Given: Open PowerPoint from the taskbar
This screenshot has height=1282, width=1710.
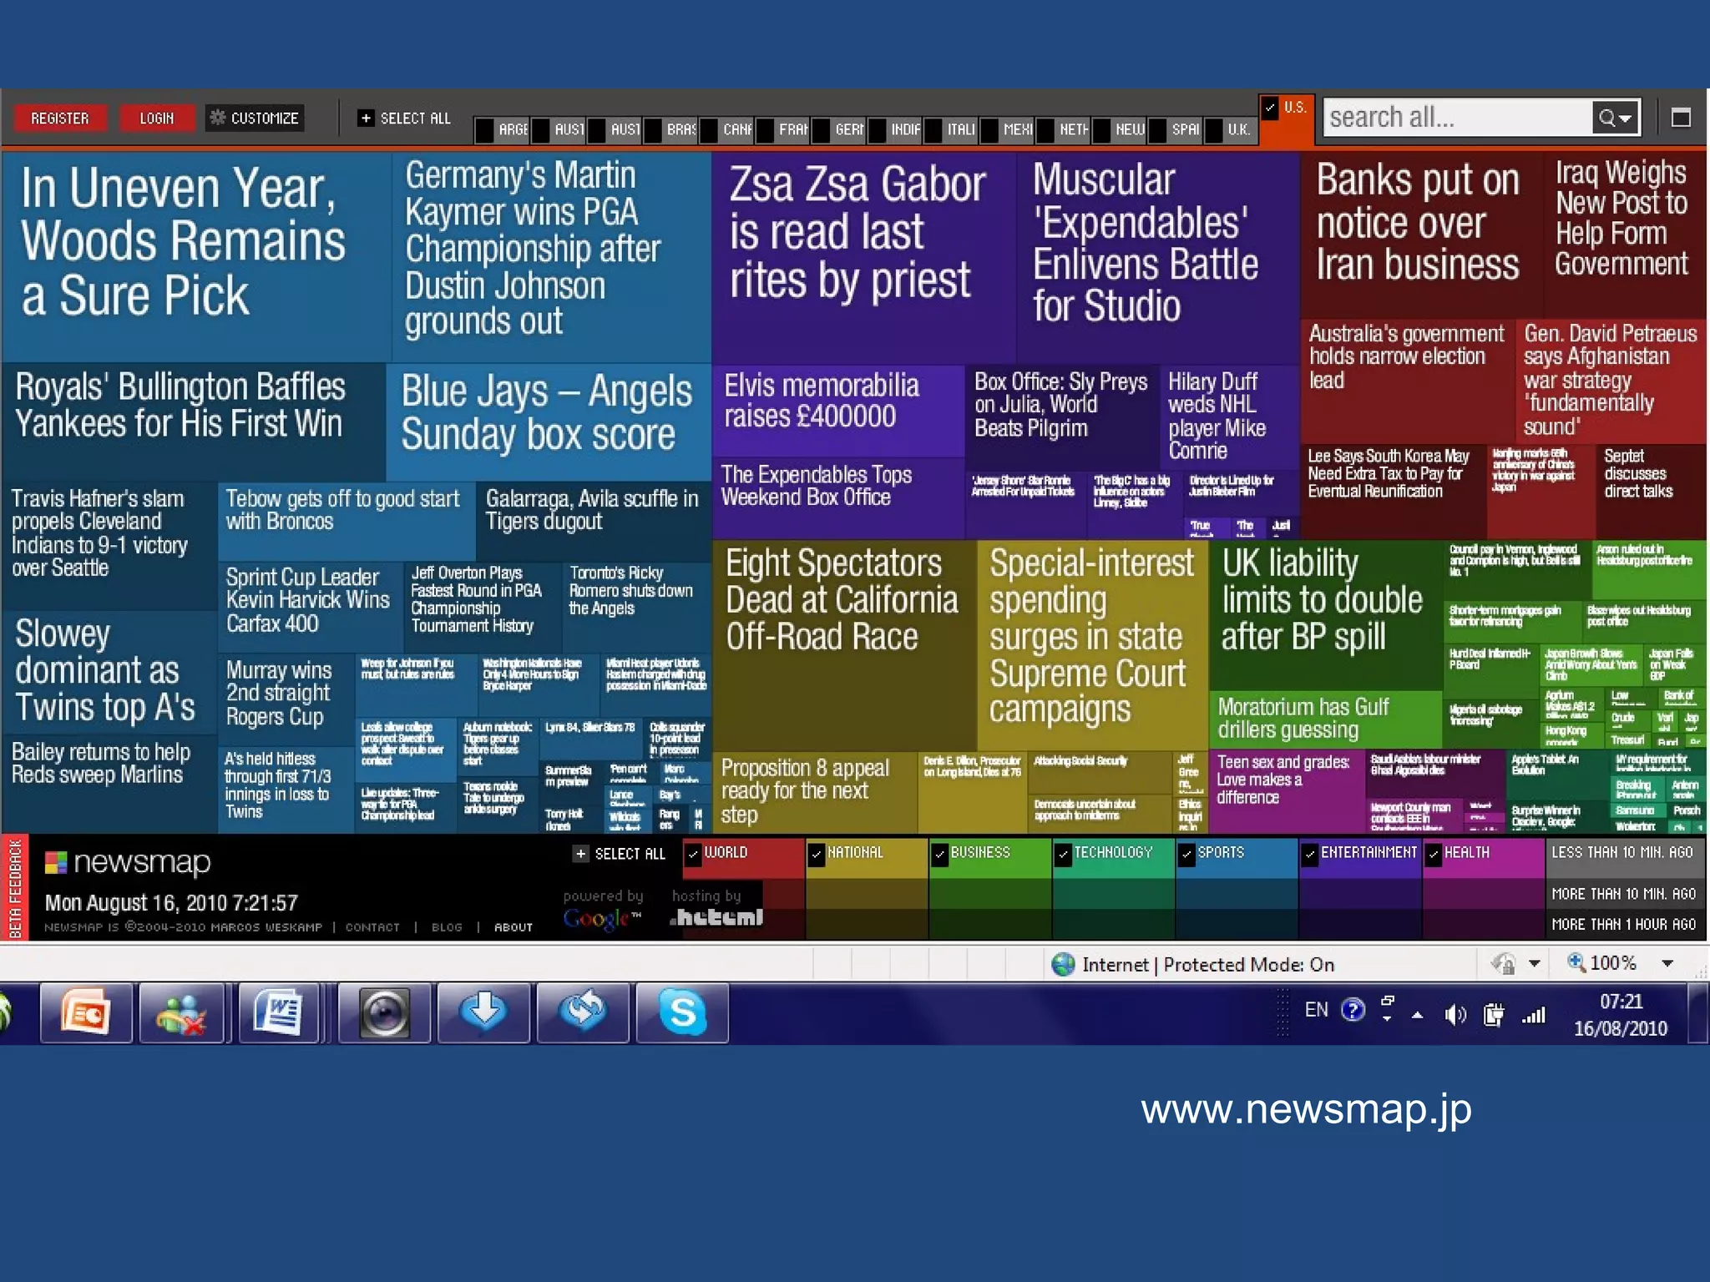Looking at the screenshot, I should [86, 1012].
